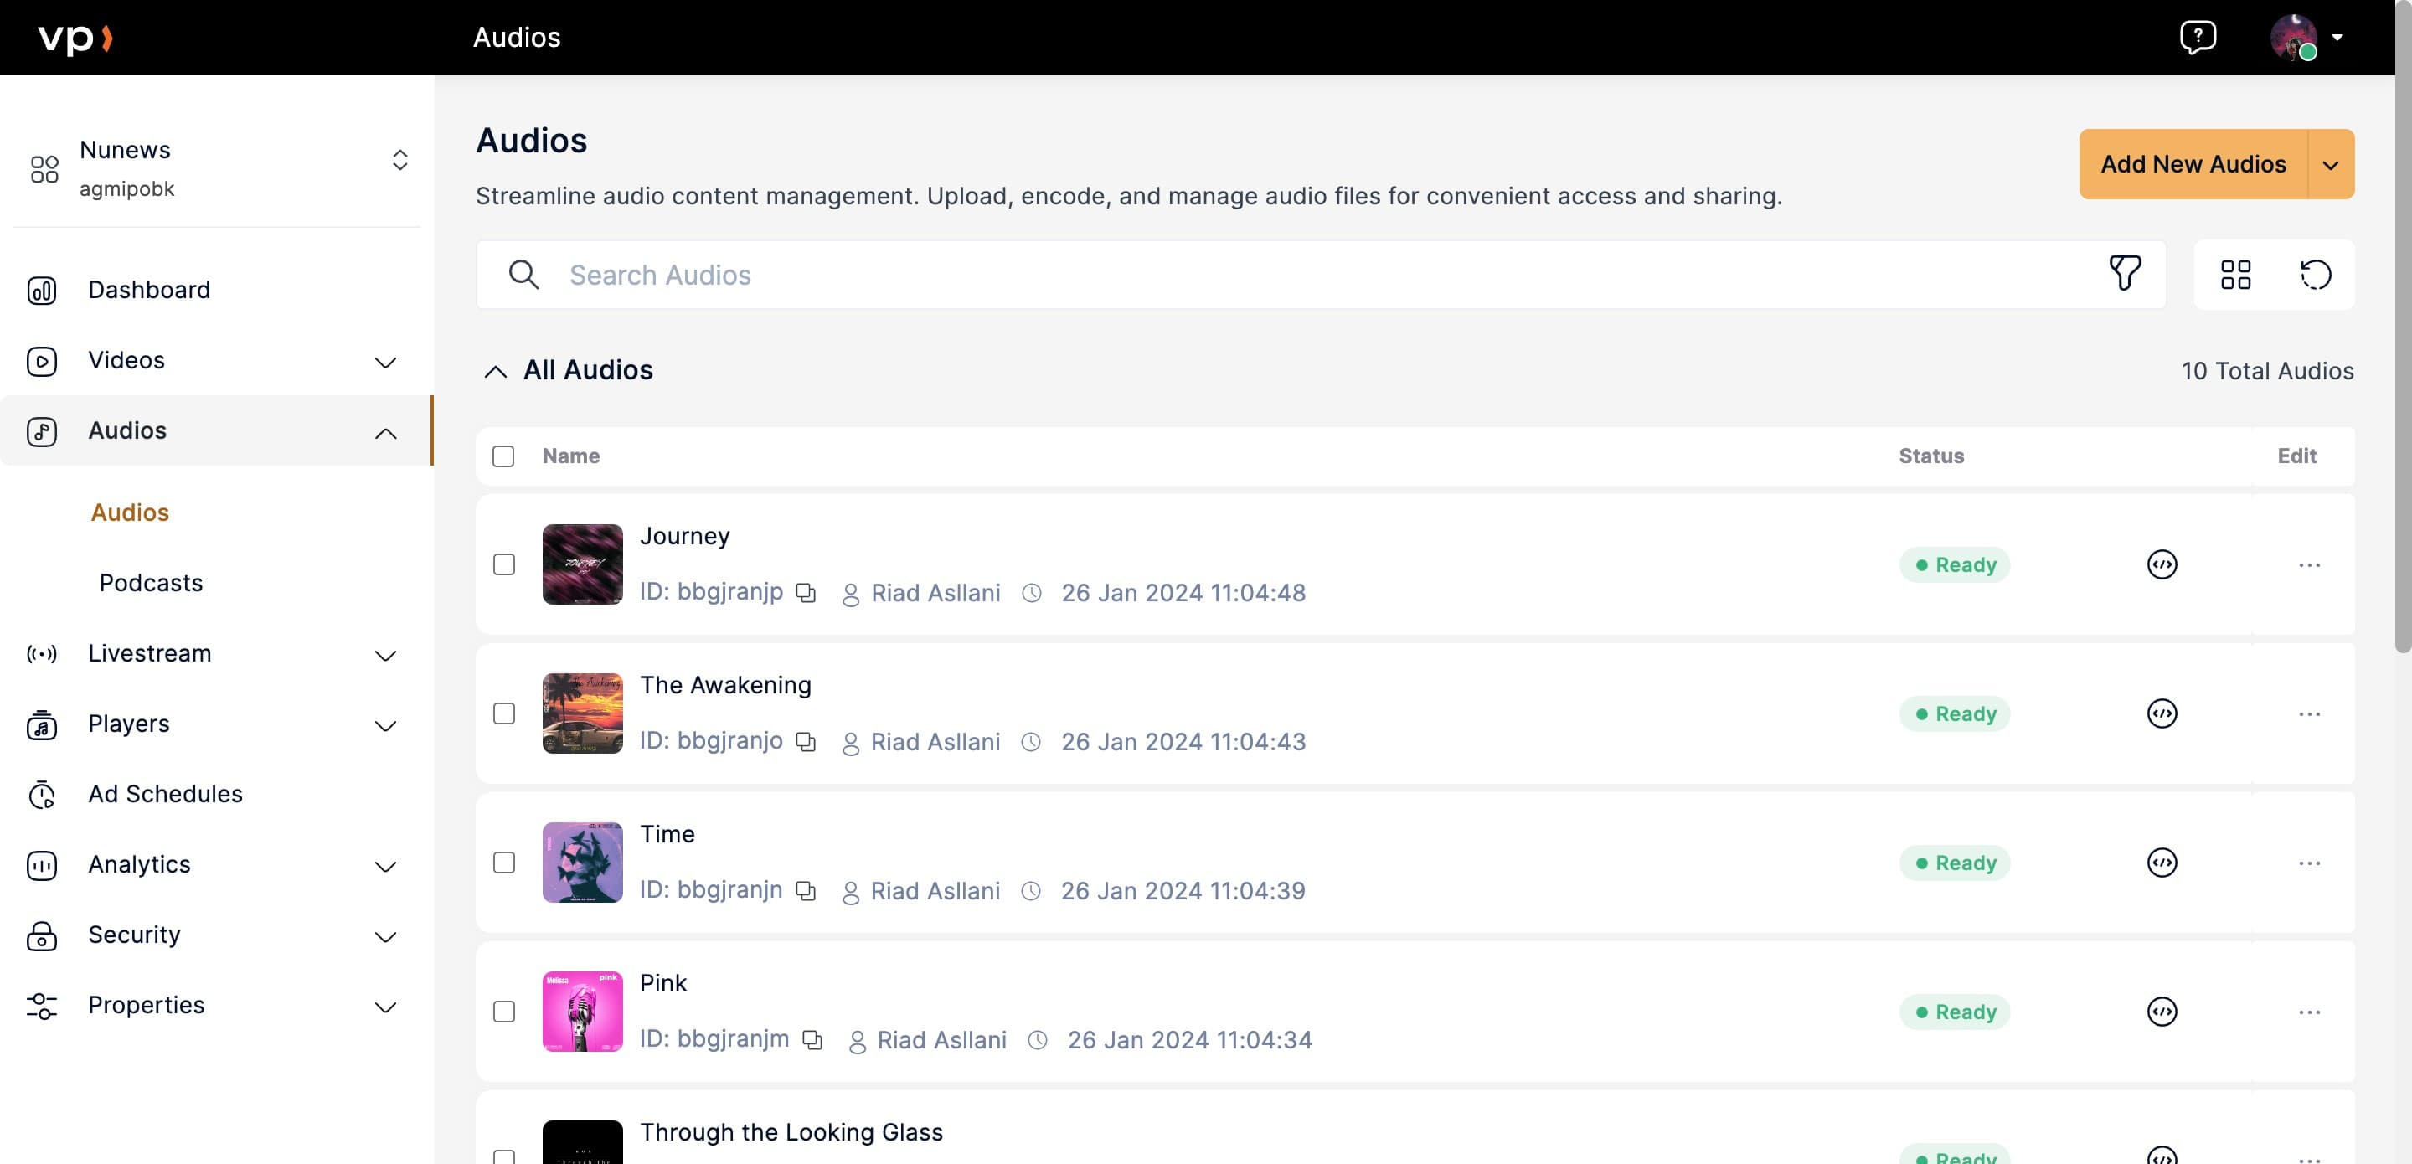Viewport: 2412px width, 1164px height.
Task: Open more options for The Awakening
Action: [2309, 713]
